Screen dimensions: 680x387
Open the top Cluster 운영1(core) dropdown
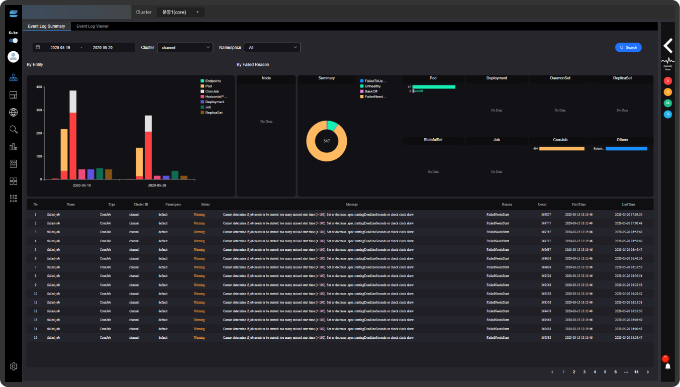[x=181, y=12]
